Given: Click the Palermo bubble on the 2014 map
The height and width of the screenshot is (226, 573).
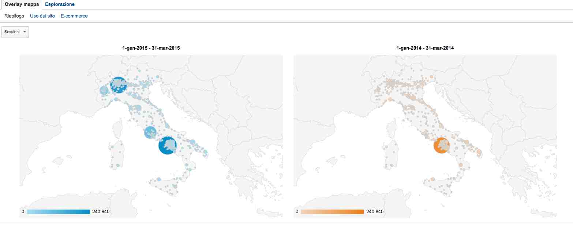Looking at the screenshot, I should (432, 179).
